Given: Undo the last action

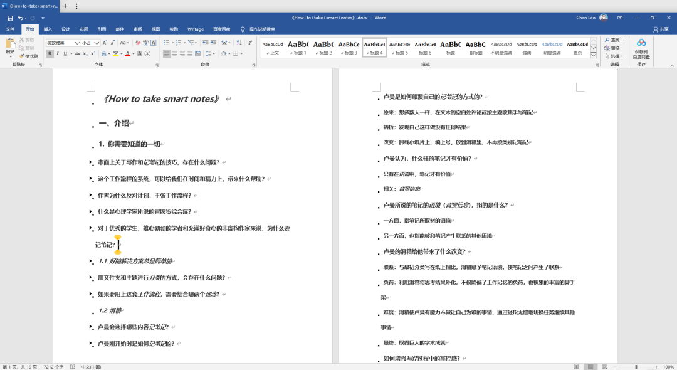Looking at the screenshot, I should [x=20, y=18].
